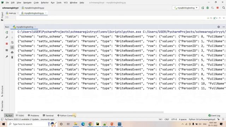
Task: Click UTF-8 encoding in status bar
Action: [174, 119]
